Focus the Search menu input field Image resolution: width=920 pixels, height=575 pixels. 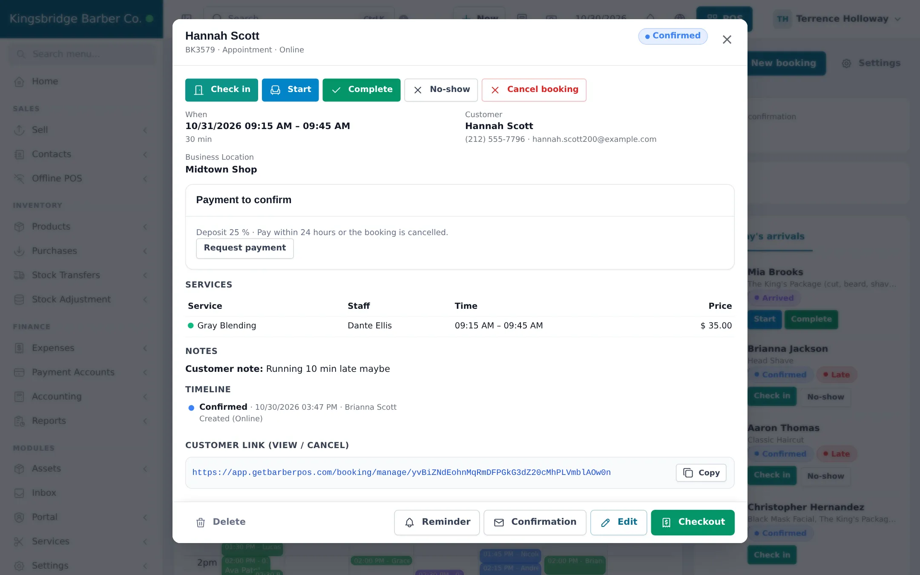click(x=82, y=54)
